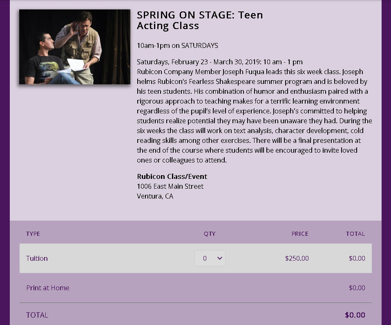Image resolution: width=391 pixels, height=325 pixels.
Task: Click the teen acting class photo
Action: click(x=74, y=47)
